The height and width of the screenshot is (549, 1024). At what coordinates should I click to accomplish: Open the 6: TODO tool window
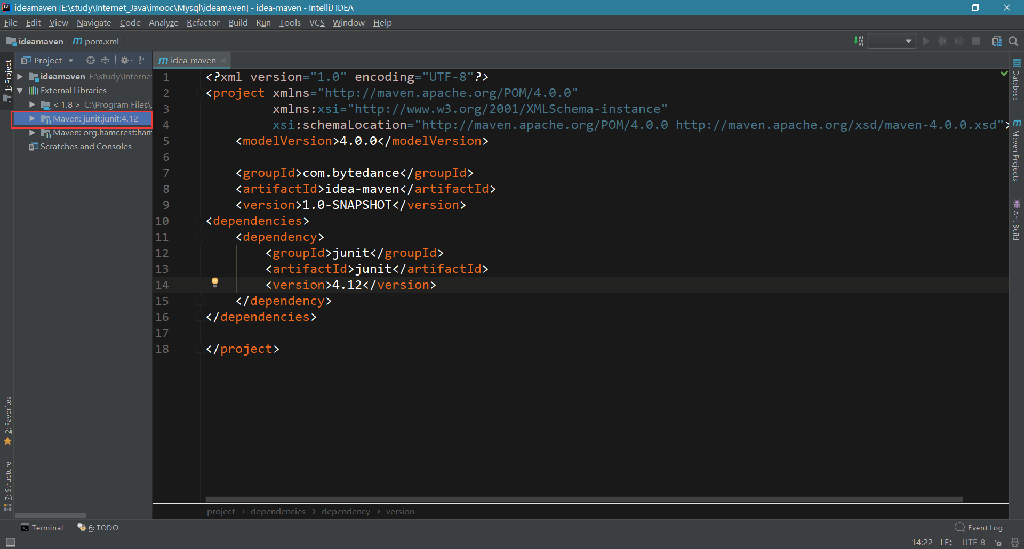[x=98, y=528]
